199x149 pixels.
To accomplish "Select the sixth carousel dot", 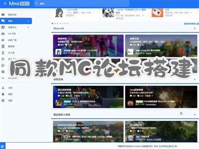I will tap(65, 24).
